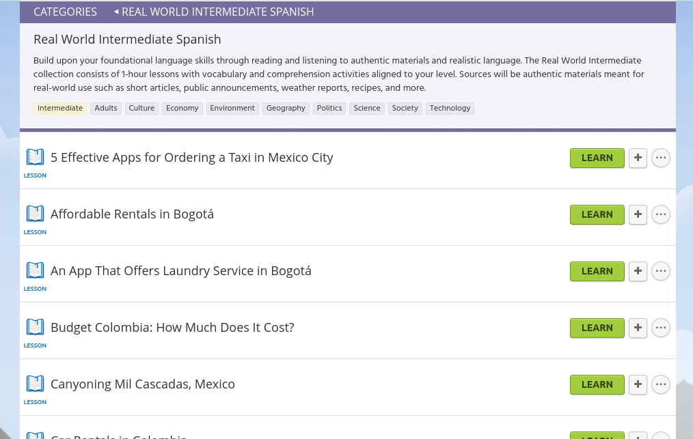This screenshot has width=693, height=439.
Task: Toggle the Technology topic tag
Action: pyautogui.click(x=450, y=108)
